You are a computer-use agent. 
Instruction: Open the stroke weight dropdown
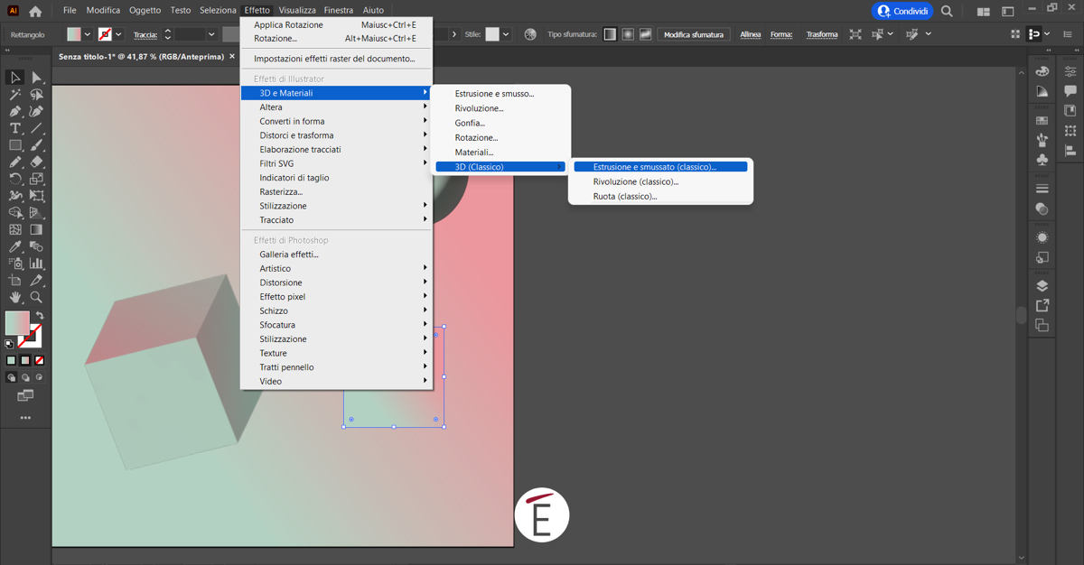pyautogui.click(x=211, y=34)
